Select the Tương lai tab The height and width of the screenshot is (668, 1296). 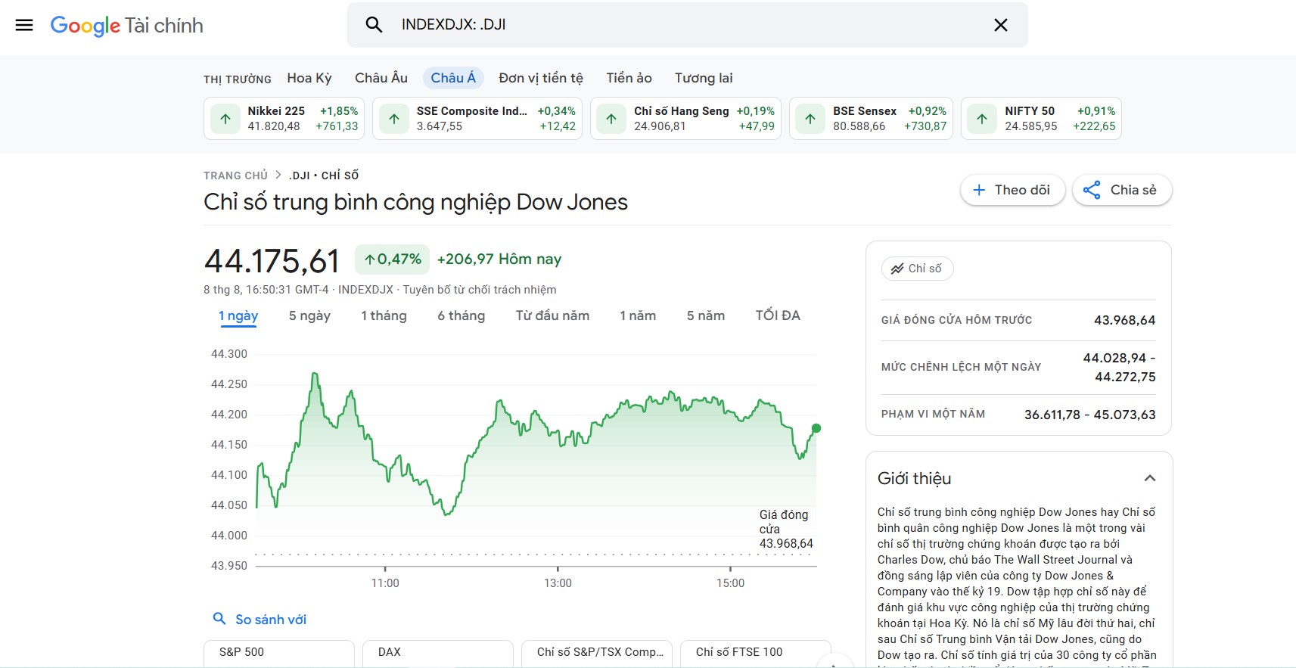click(704, 78)
